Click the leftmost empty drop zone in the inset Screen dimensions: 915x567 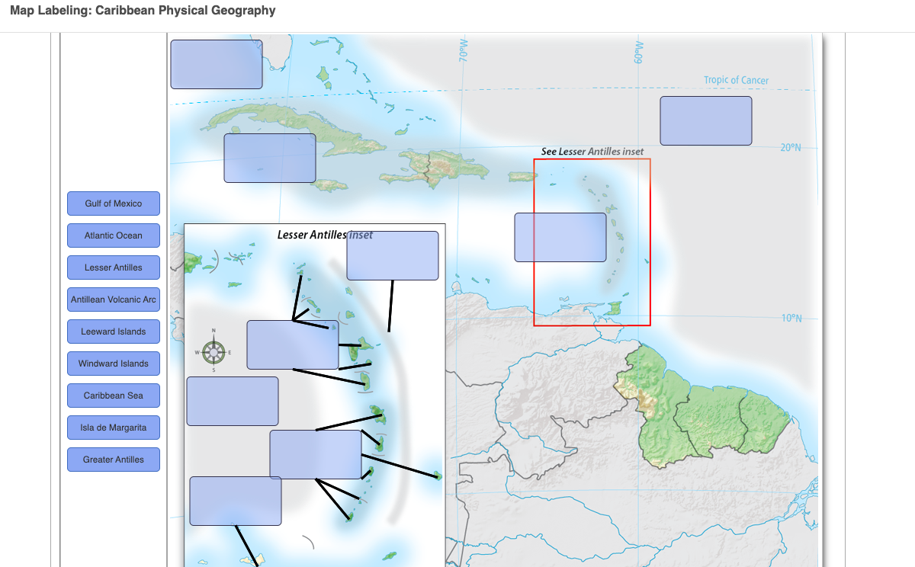[233, 402]
